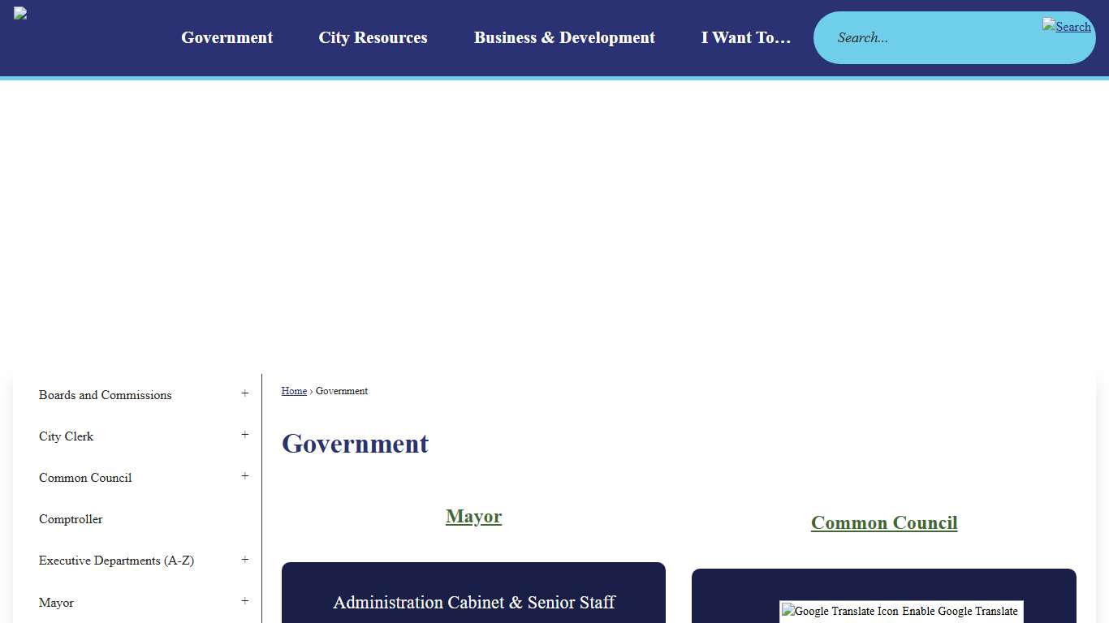Click the Search icon button
The width and height of the screenshot is (1109, 623).
(x=1066, y=27)
